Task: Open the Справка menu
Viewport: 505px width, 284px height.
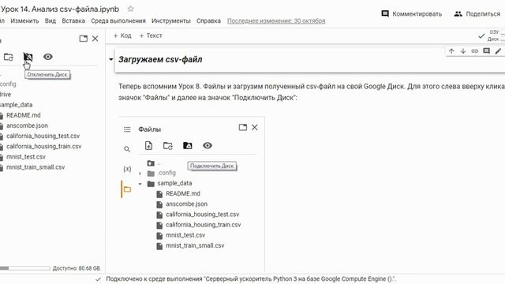Action: (208, 21)
